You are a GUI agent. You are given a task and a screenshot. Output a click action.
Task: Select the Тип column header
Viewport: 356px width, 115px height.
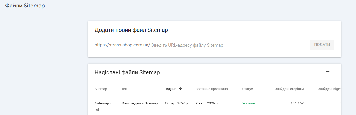(124, 89)
